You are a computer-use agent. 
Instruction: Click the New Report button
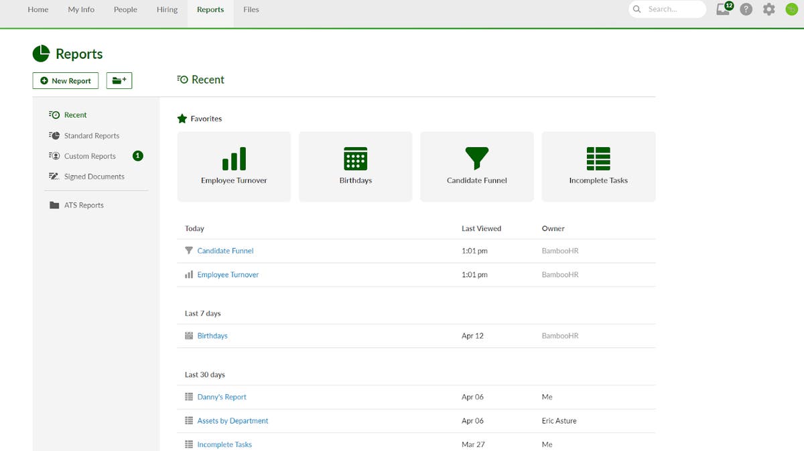coord(65,80)
